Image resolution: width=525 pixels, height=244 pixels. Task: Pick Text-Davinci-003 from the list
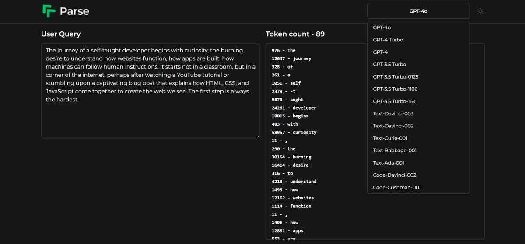coord(393,113)
